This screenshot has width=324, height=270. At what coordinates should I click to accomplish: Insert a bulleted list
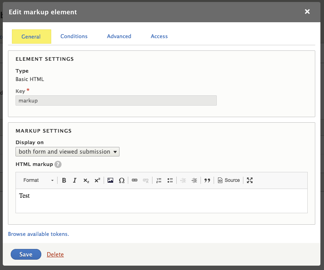click(x=170, y=180)
